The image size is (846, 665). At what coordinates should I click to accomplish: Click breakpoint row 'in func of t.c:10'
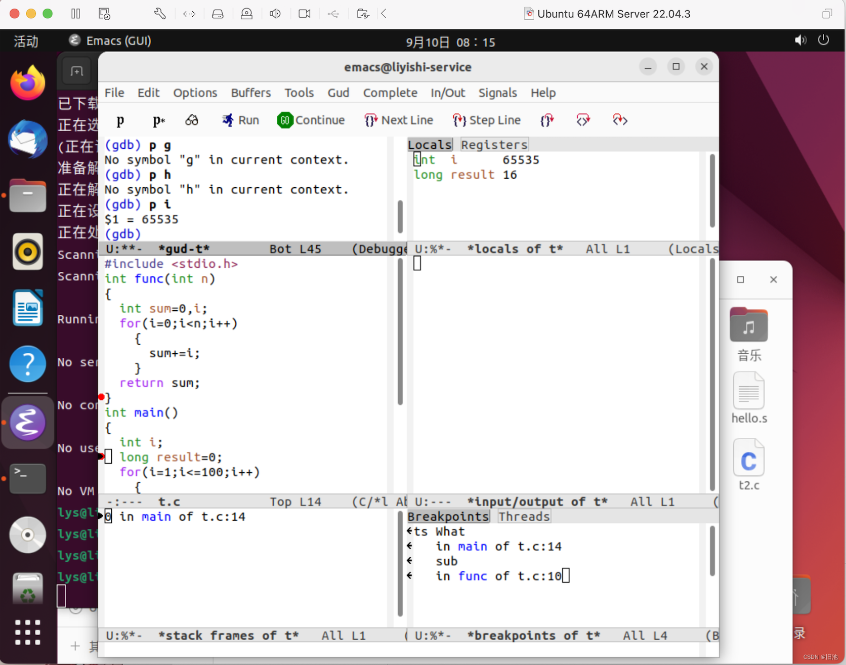(x=498, y=576)
